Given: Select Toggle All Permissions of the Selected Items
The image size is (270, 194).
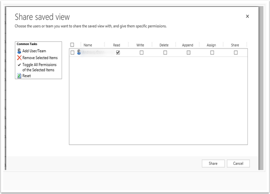Looking at the screenshot, I should (39, 67).
